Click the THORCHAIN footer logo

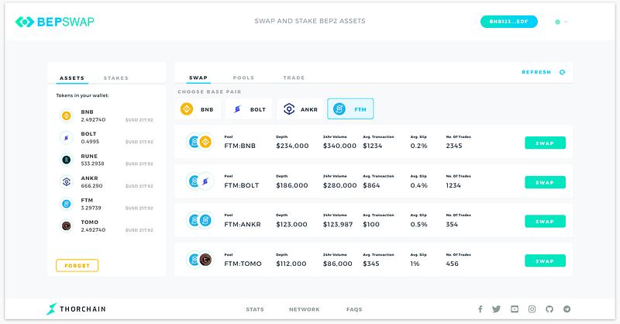(76, 309)
